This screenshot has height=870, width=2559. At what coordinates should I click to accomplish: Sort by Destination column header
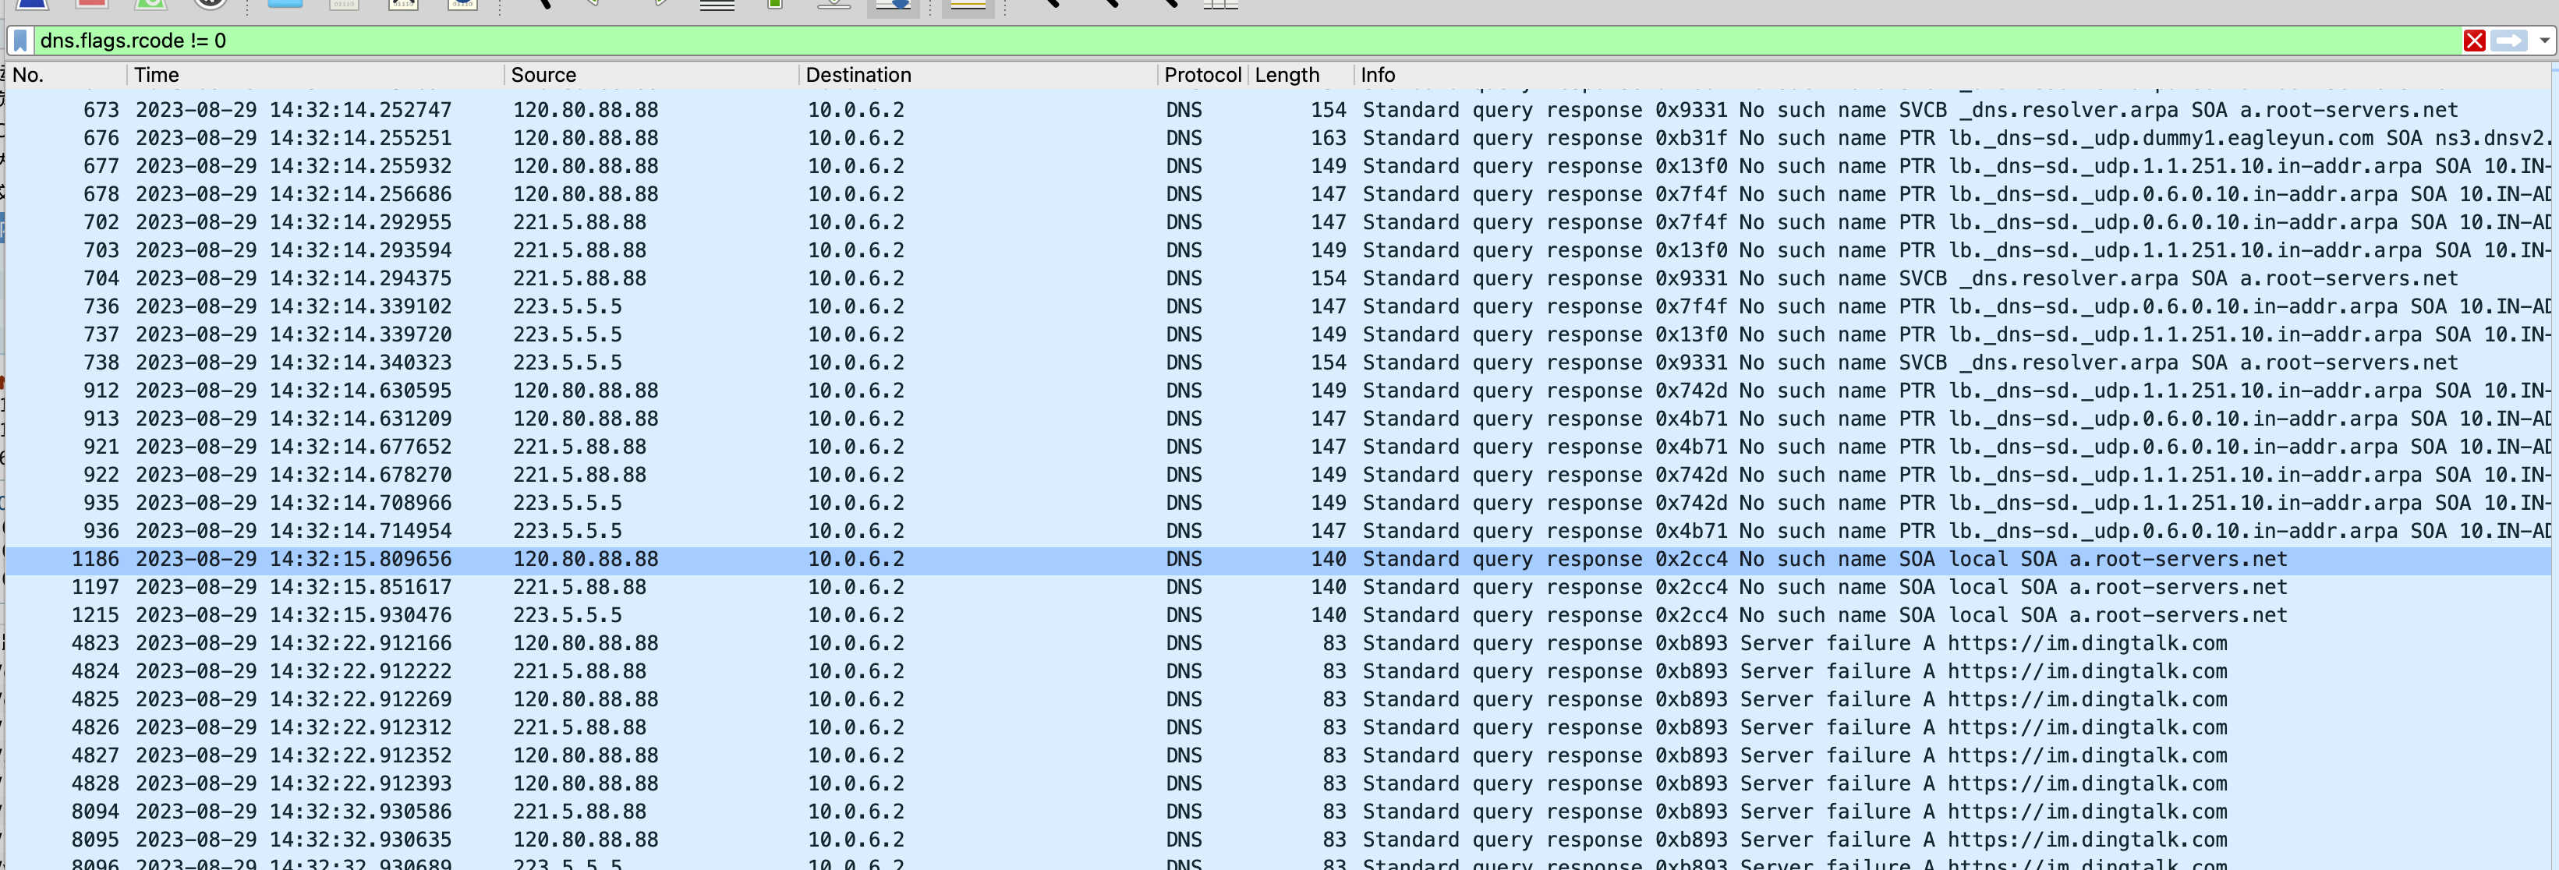[978, 75]
